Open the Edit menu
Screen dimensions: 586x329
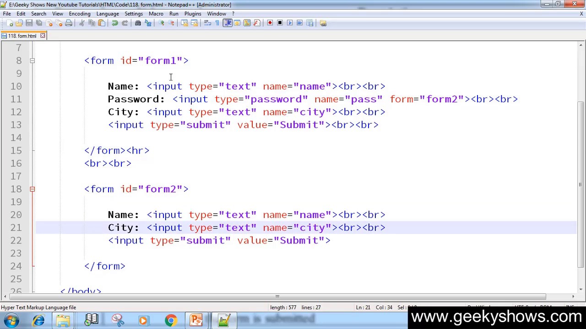(21, 14)
